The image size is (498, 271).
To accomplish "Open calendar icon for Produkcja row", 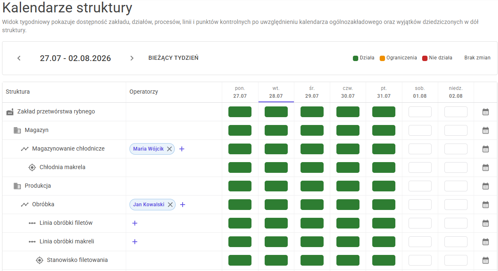I will (486, 186).
